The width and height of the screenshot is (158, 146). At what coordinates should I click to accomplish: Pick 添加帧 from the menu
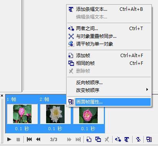109,56
